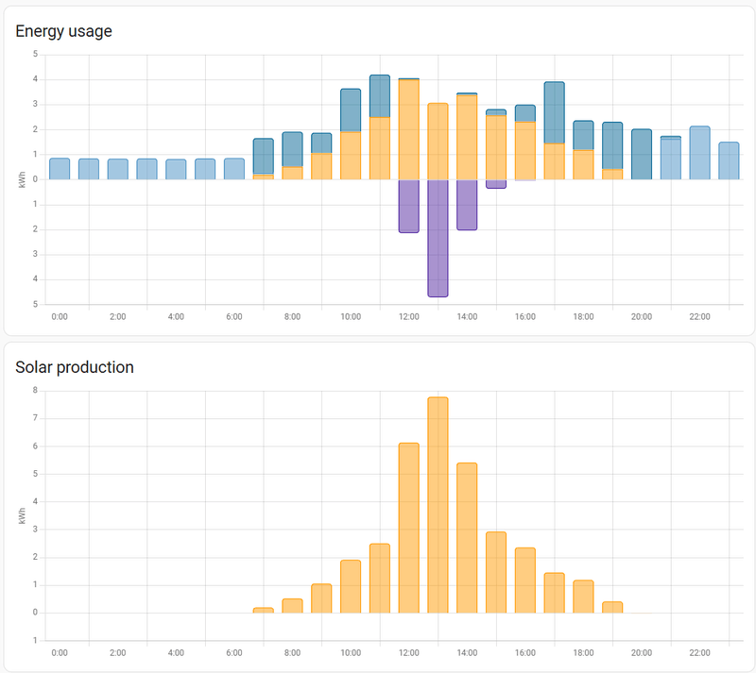
Task: Select the 18:00 bar in Solar production
Action: tap(583, 597)
